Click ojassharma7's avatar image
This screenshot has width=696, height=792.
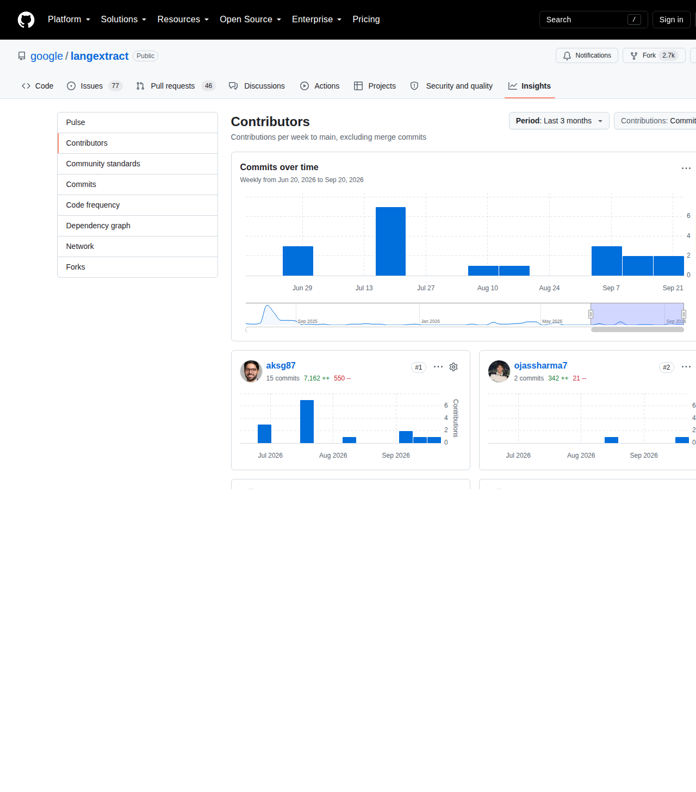tap(499, 371)
